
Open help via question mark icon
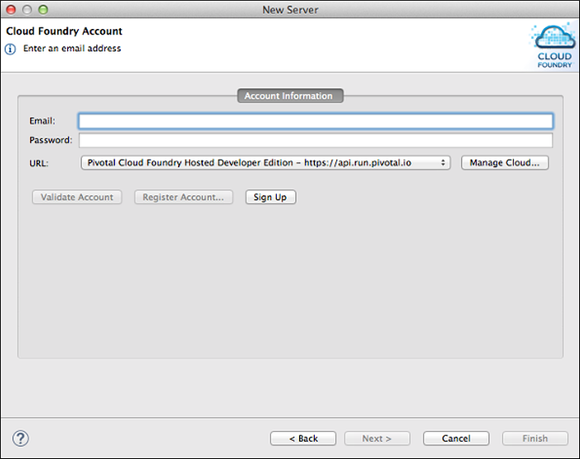[x=21, y=438]
